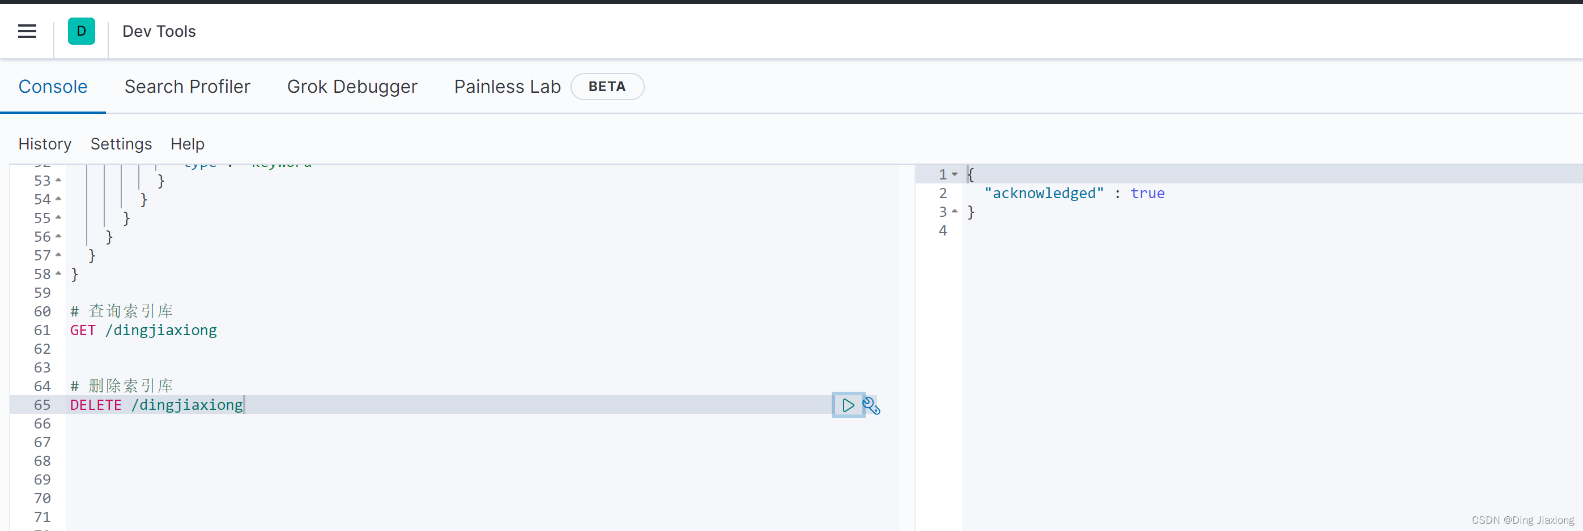Open the wrench request options icon
The width and height of the screenshot is (1583, 531).
point(871,406)
